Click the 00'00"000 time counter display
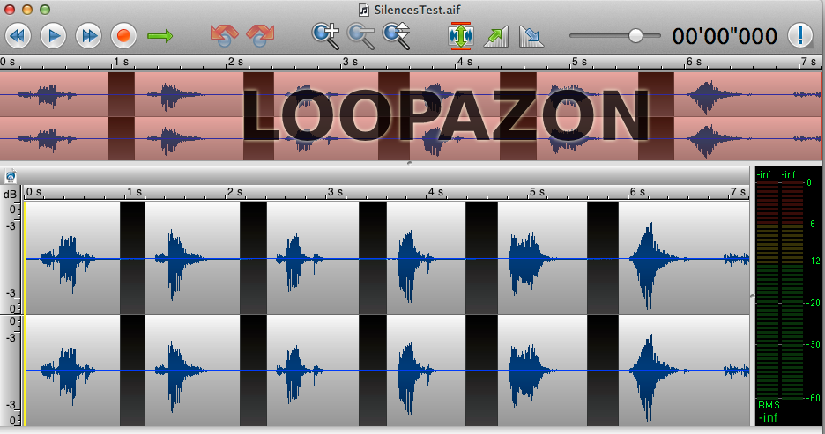Image resolution: width=825 pixels, height=434 pixels. point(725,36)
